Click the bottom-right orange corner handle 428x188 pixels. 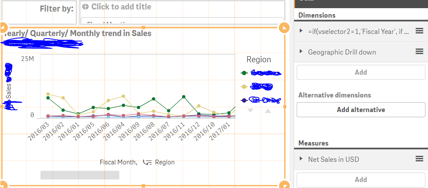tap(284, 185)
